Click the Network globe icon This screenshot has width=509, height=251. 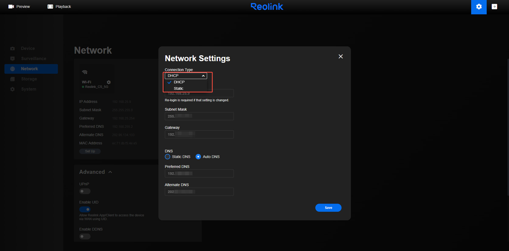(x=12, y=69)
